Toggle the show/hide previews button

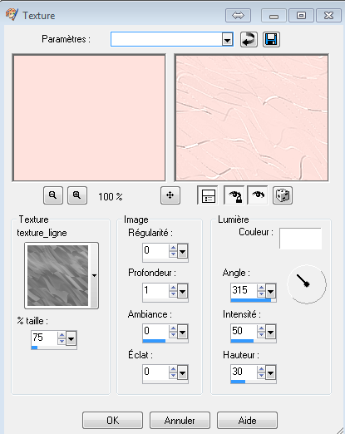click(x=208, y=195)
